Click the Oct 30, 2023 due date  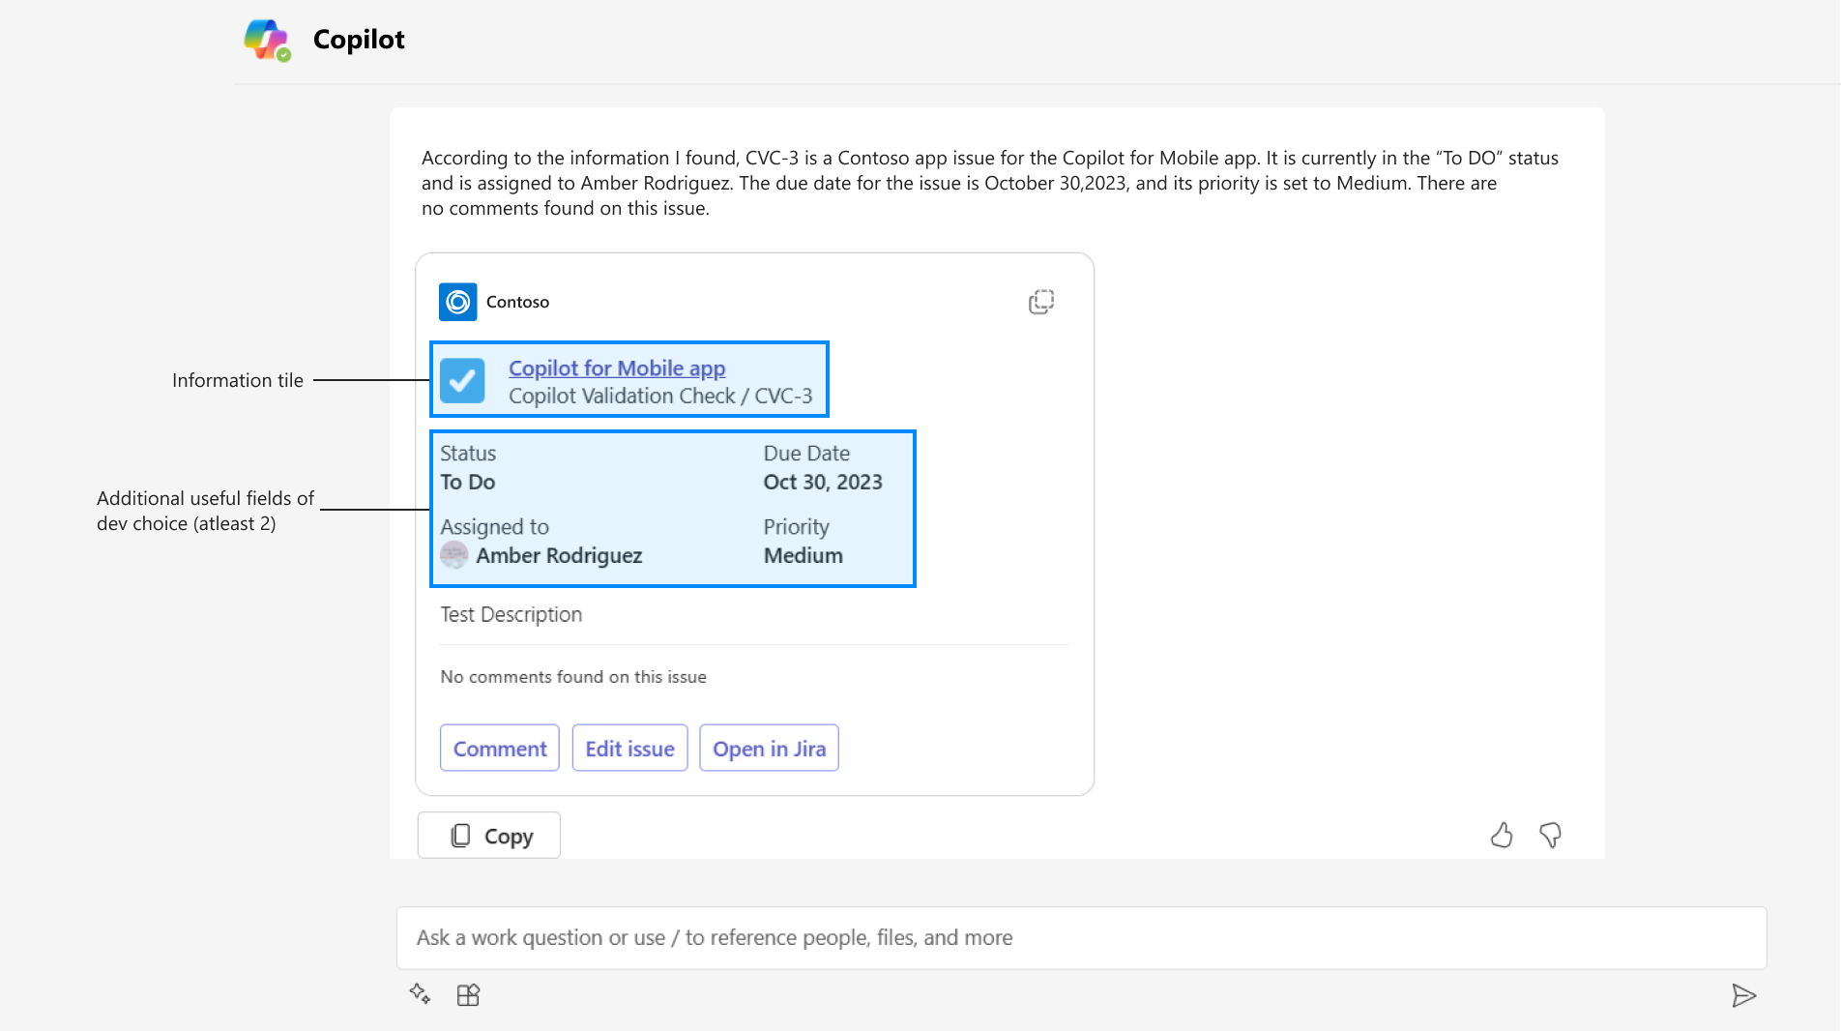(x=823, y=483)
